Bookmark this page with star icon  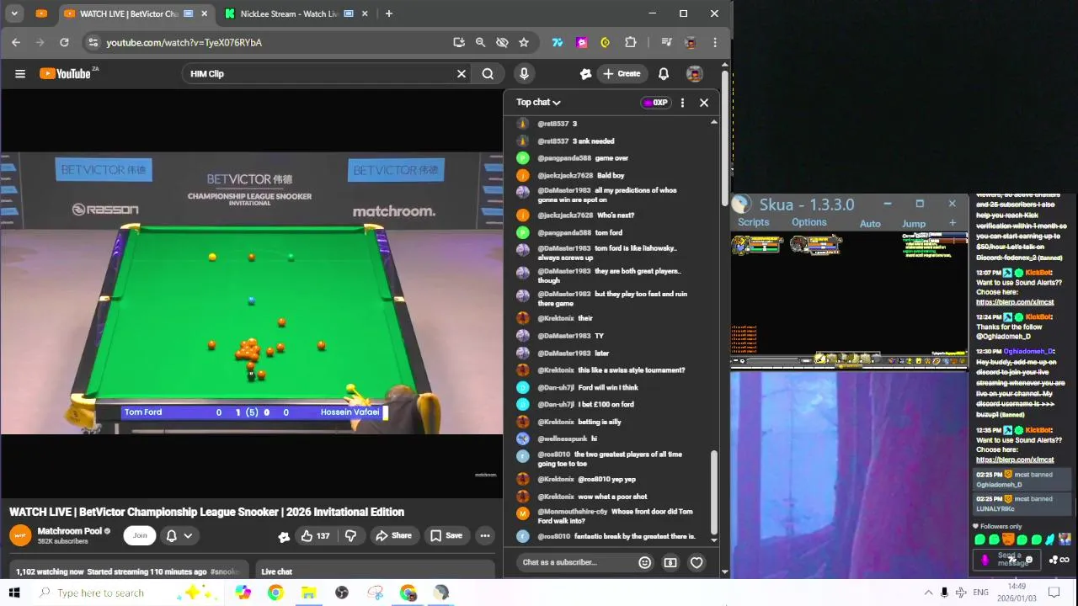coord(524,42)
